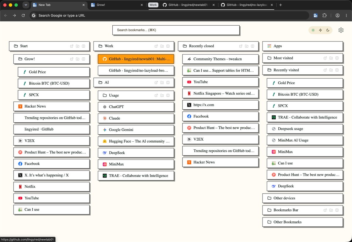Click the blue newtab extension icon in toolbar
The height and width of the screenshot is (242, 352).
click(316, 15)
